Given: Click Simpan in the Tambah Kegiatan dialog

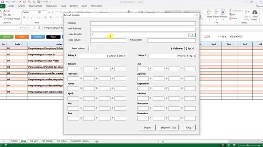Looking at the screenshot, I should [147, 127].
